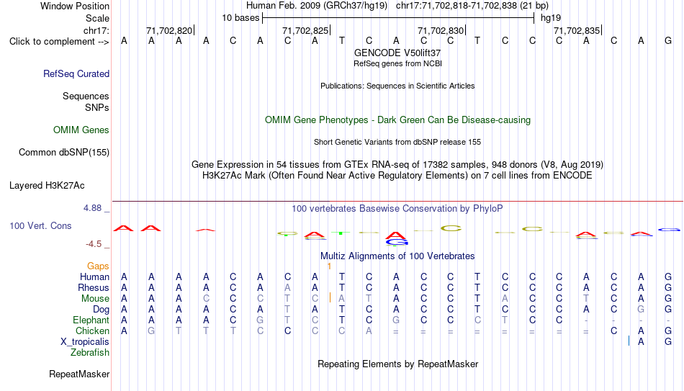Open the RefSeq Curated track label

76,73
